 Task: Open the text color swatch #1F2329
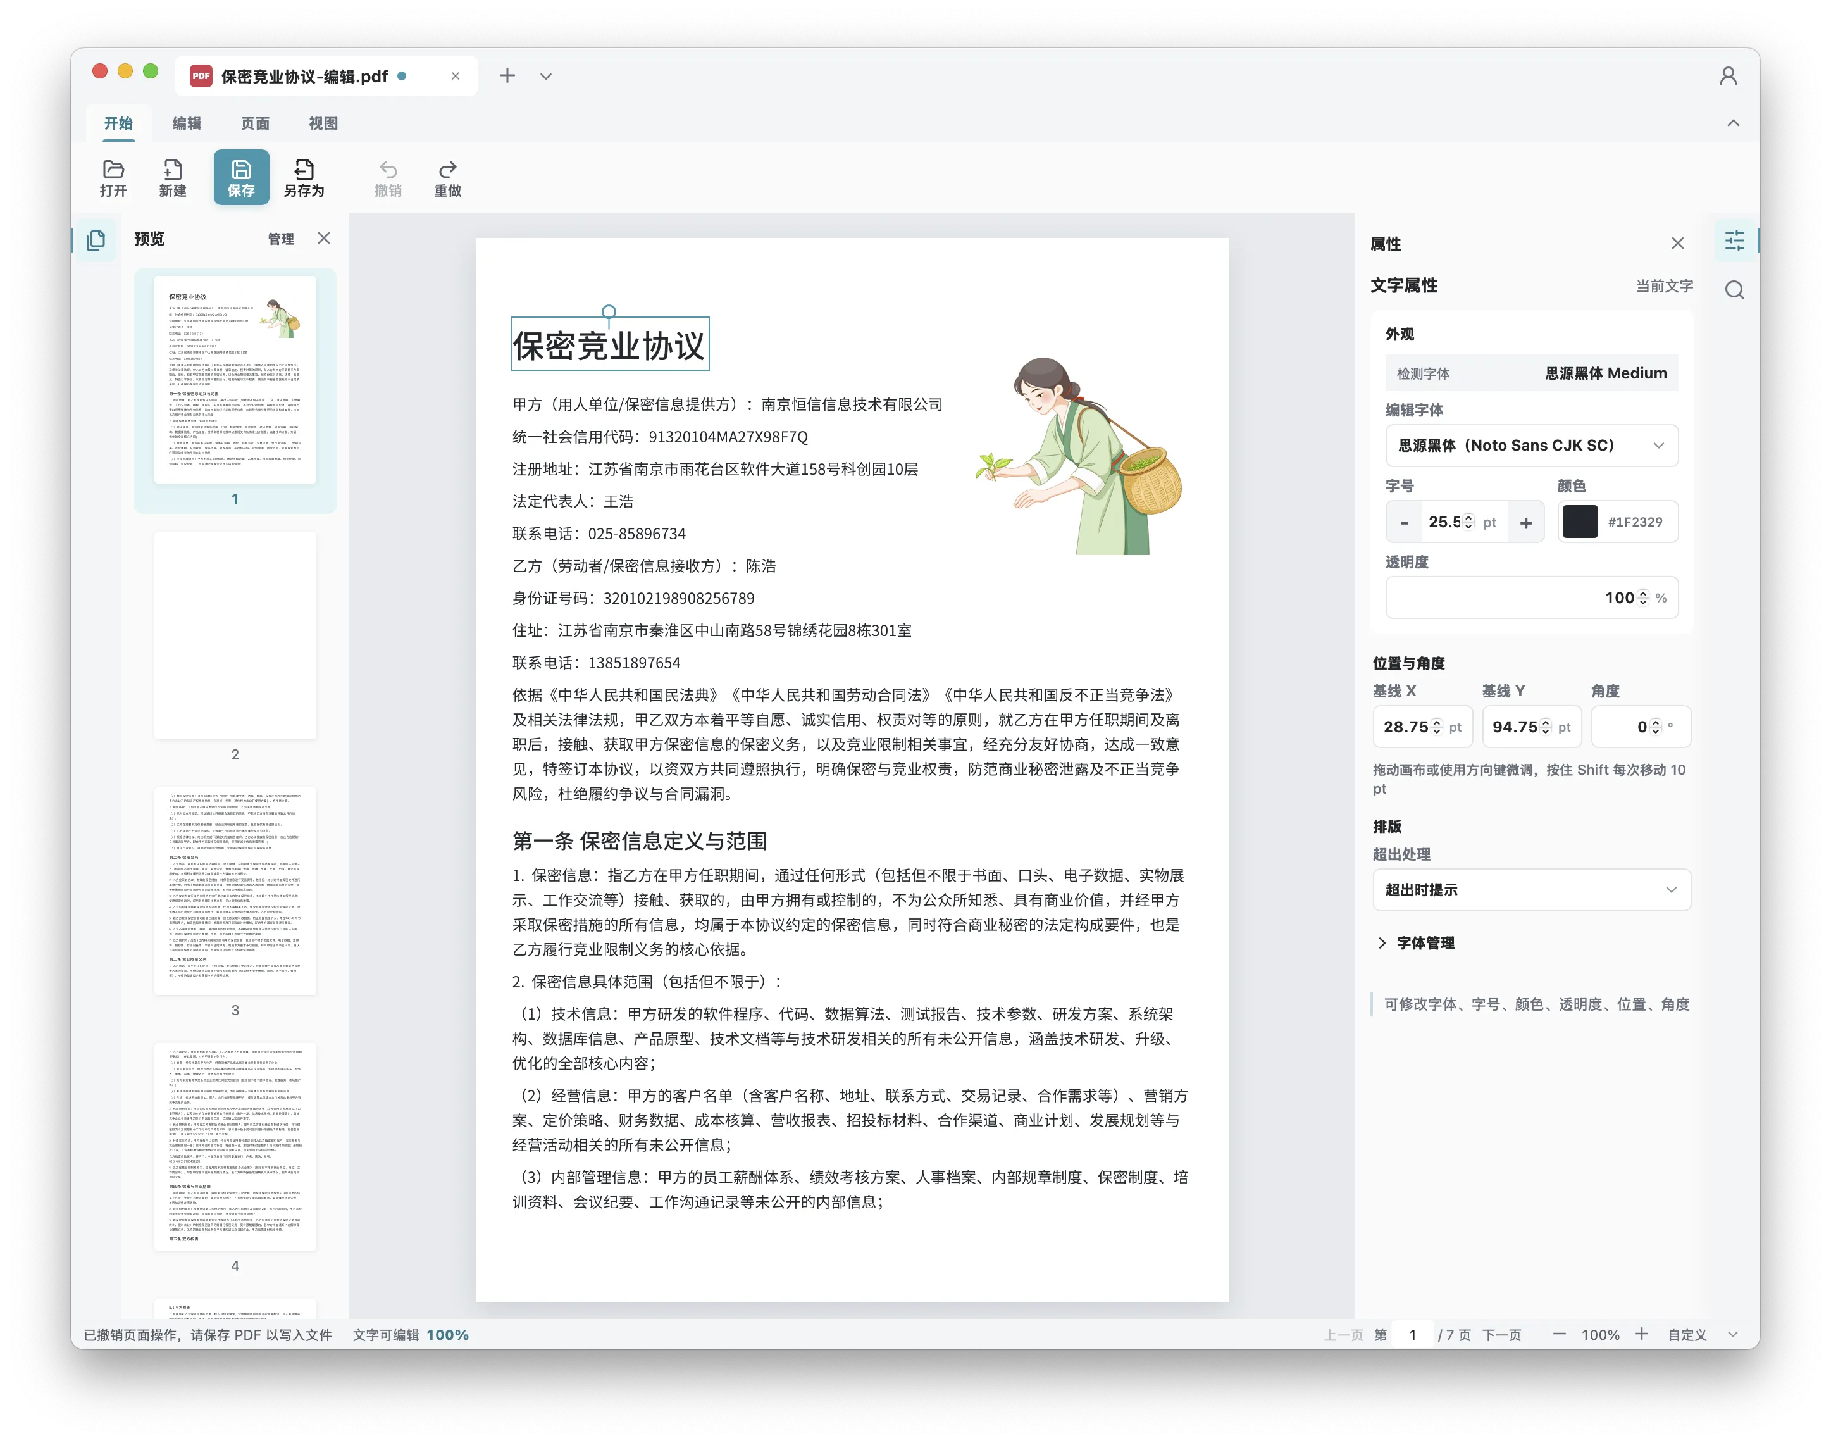[x=1579, y=522]
